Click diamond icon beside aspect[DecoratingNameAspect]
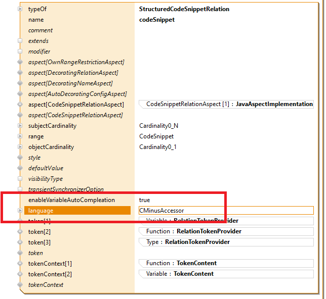 (x=20, y=83)
